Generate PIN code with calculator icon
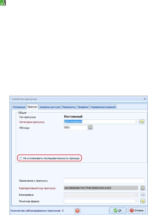This screenshot has height=215, width=148. 90,127
